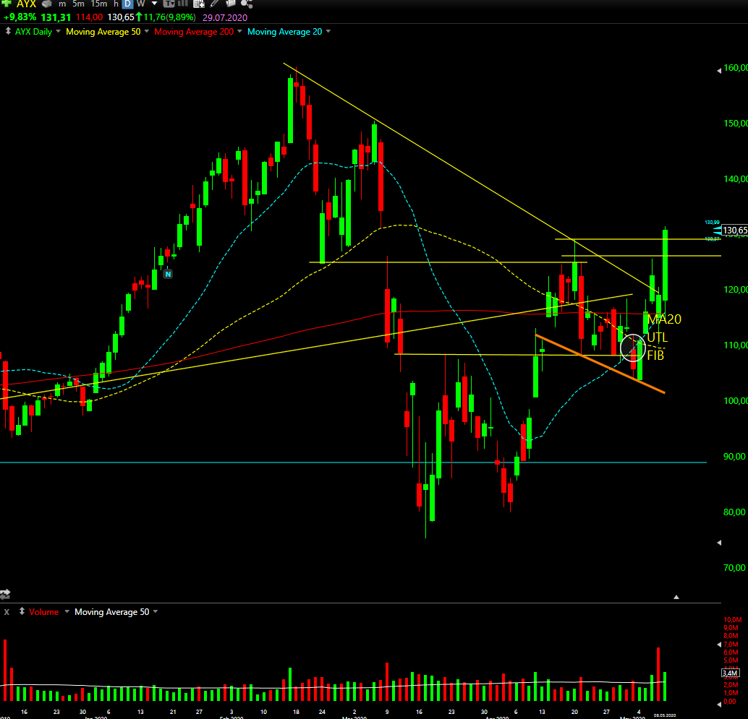Close the Volume panel with the x
This screenshot has width=748, height=719.
[x=7, y=612]
